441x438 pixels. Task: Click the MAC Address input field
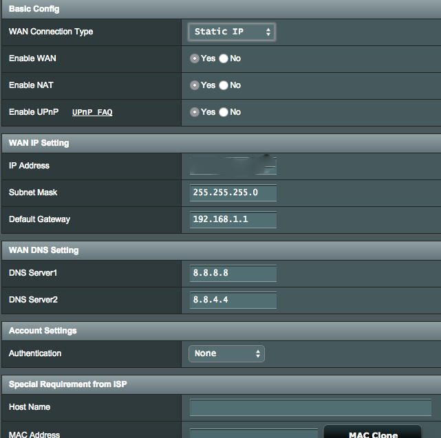click(x=253, y=434)
